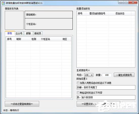Click the 设置完毕 start button

(x=98, y=104)
